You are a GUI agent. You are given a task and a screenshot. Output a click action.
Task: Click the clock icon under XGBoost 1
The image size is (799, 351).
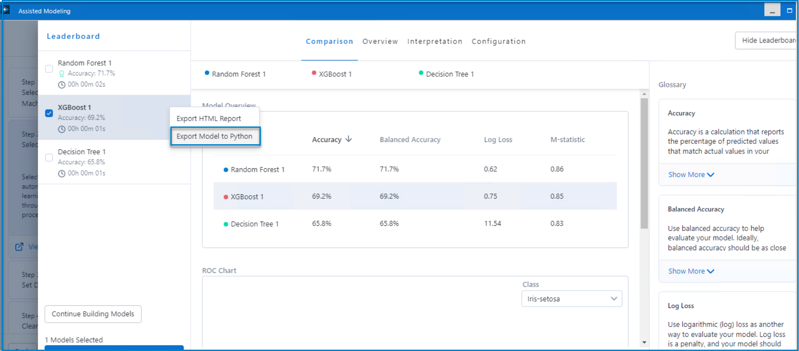[x=62, y=129]
